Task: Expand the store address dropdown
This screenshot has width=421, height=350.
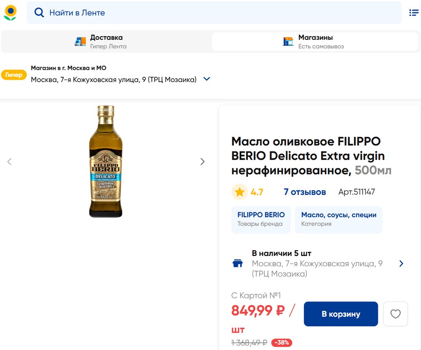Action: pyautogui.click(x=207, y=79)
